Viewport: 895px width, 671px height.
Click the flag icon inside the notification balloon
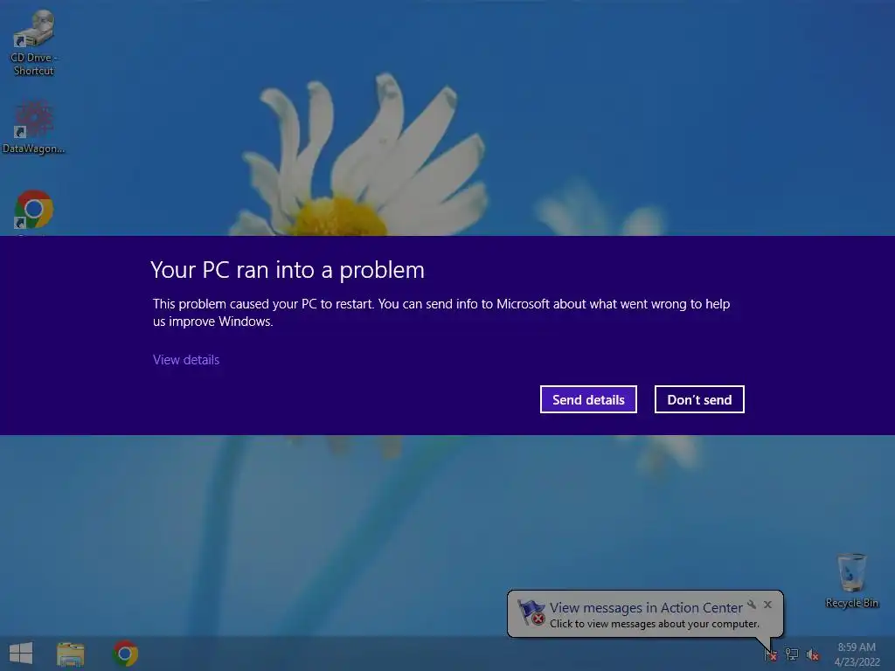click(x=531, y=612)
